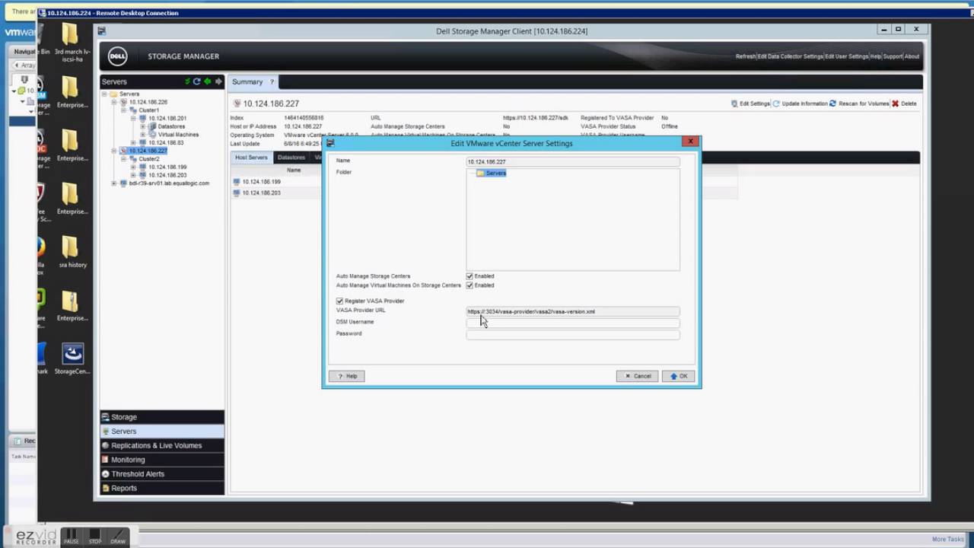The image size is (974, 548).
Task: Select the Reports view icon
Action: tap(106, 488)
